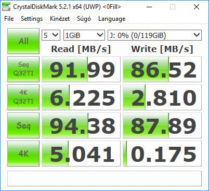This screenshot has height=191, width=209.
Task: Close the CrystalDiskMark window
Action: coord(197,7)
